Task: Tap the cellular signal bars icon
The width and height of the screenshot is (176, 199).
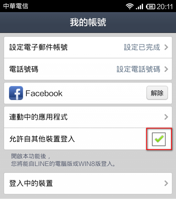Action: pos(139,7)
